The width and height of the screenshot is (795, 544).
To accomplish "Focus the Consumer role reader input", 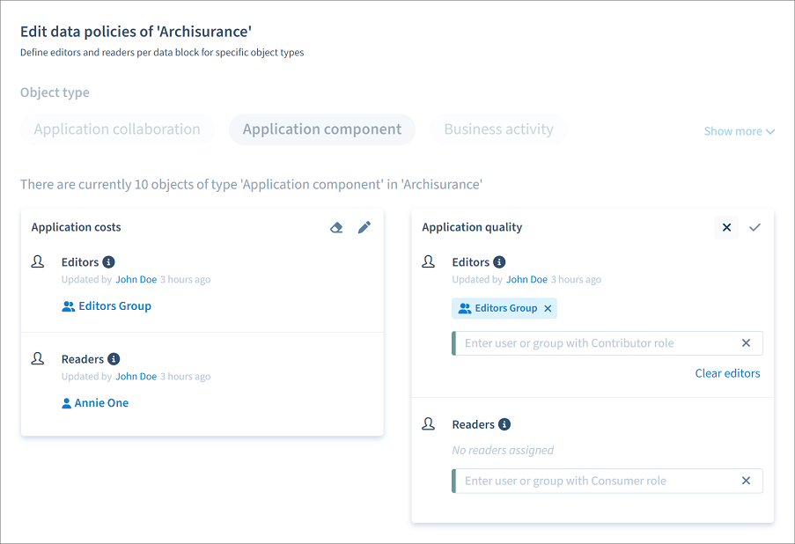I will coord(594,481).
